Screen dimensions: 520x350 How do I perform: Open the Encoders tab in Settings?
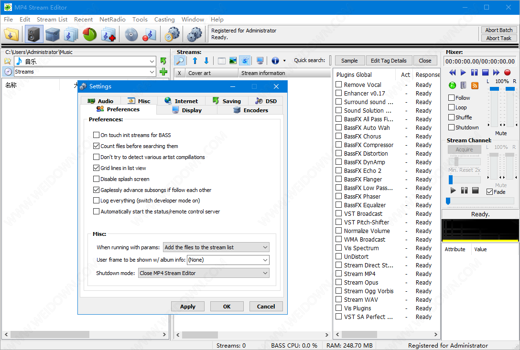click(x=250, y=110)
